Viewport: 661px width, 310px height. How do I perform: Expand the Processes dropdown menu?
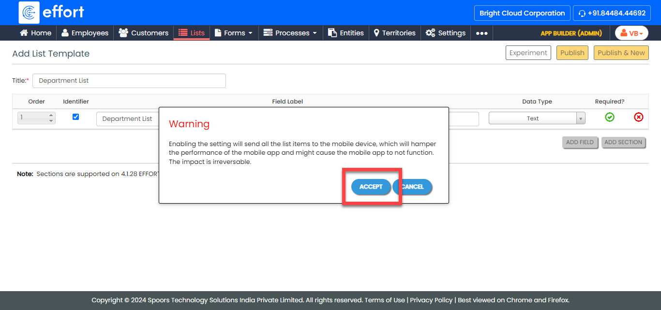click(x=290, y=33)
